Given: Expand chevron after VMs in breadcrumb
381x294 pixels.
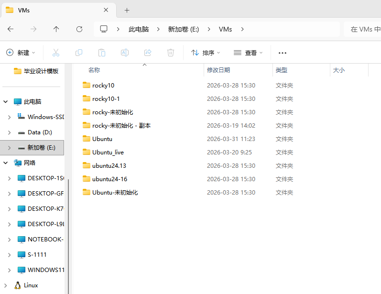Looking at the screenshot, I should point(242,29).
